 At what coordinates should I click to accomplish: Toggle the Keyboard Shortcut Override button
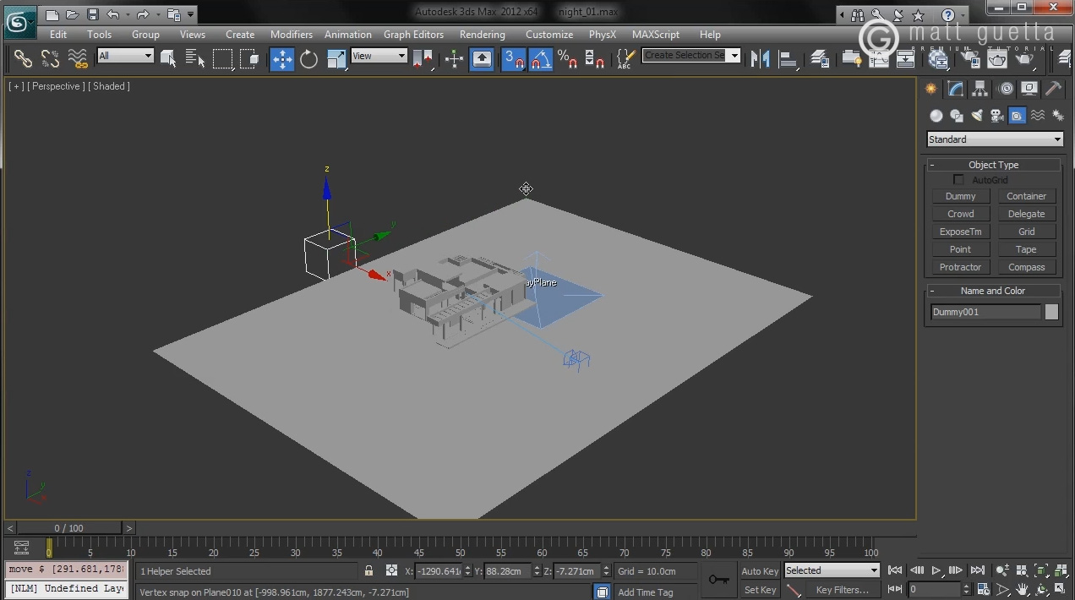click(482, 58)
